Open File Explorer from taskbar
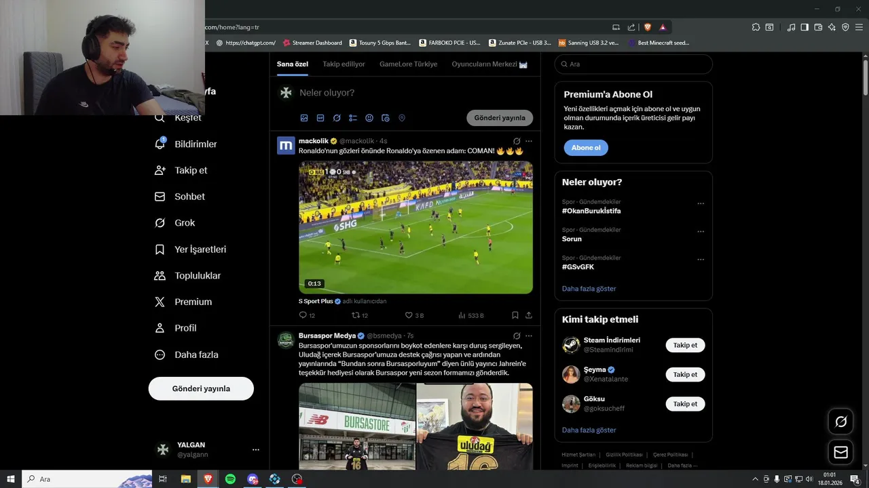 tap(185, 479)
